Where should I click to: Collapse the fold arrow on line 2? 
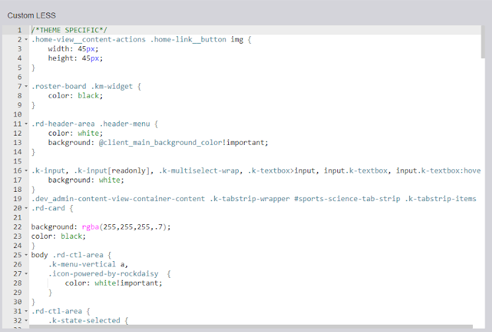pyautogui.click(x=26, y=40)
